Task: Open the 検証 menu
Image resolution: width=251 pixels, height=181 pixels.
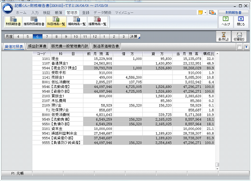Action: point(47,12)
